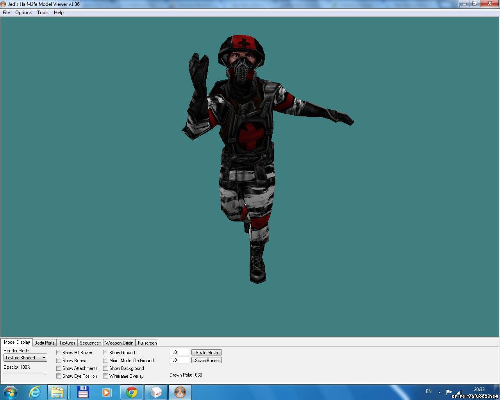Expand the Render Mode dropdown
This screenshot has width=500, height=400.
(25, 358)
